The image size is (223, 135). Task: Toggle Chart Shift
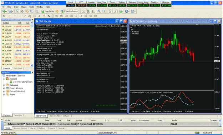115,11
